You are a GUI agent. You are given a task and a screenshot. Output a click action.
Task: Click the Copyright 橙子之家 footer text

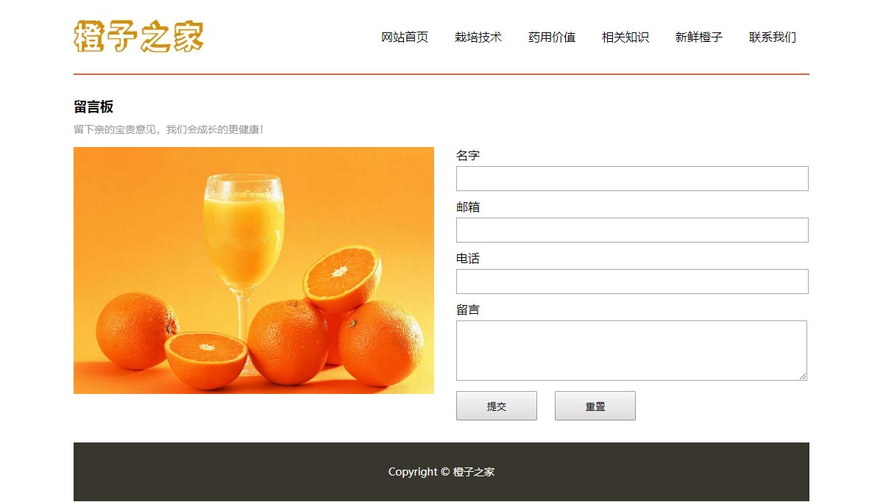(x=441, y=472)
